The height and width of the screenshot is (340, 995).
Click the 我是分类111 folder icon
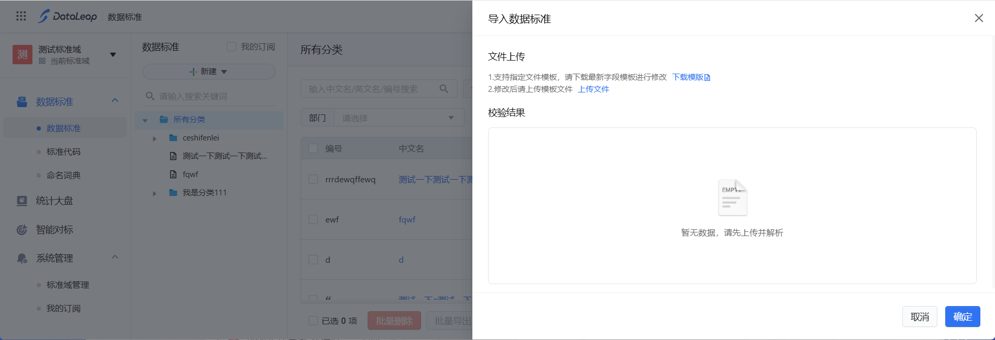tap(173, 193)
